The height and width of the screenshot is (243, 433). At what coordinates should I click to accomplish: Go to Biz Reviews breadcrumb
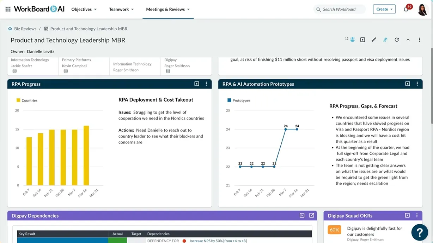coord(25,29)
